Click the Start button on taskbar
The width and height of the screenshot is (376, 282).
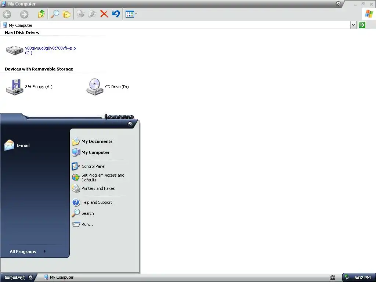pos(18,278)
